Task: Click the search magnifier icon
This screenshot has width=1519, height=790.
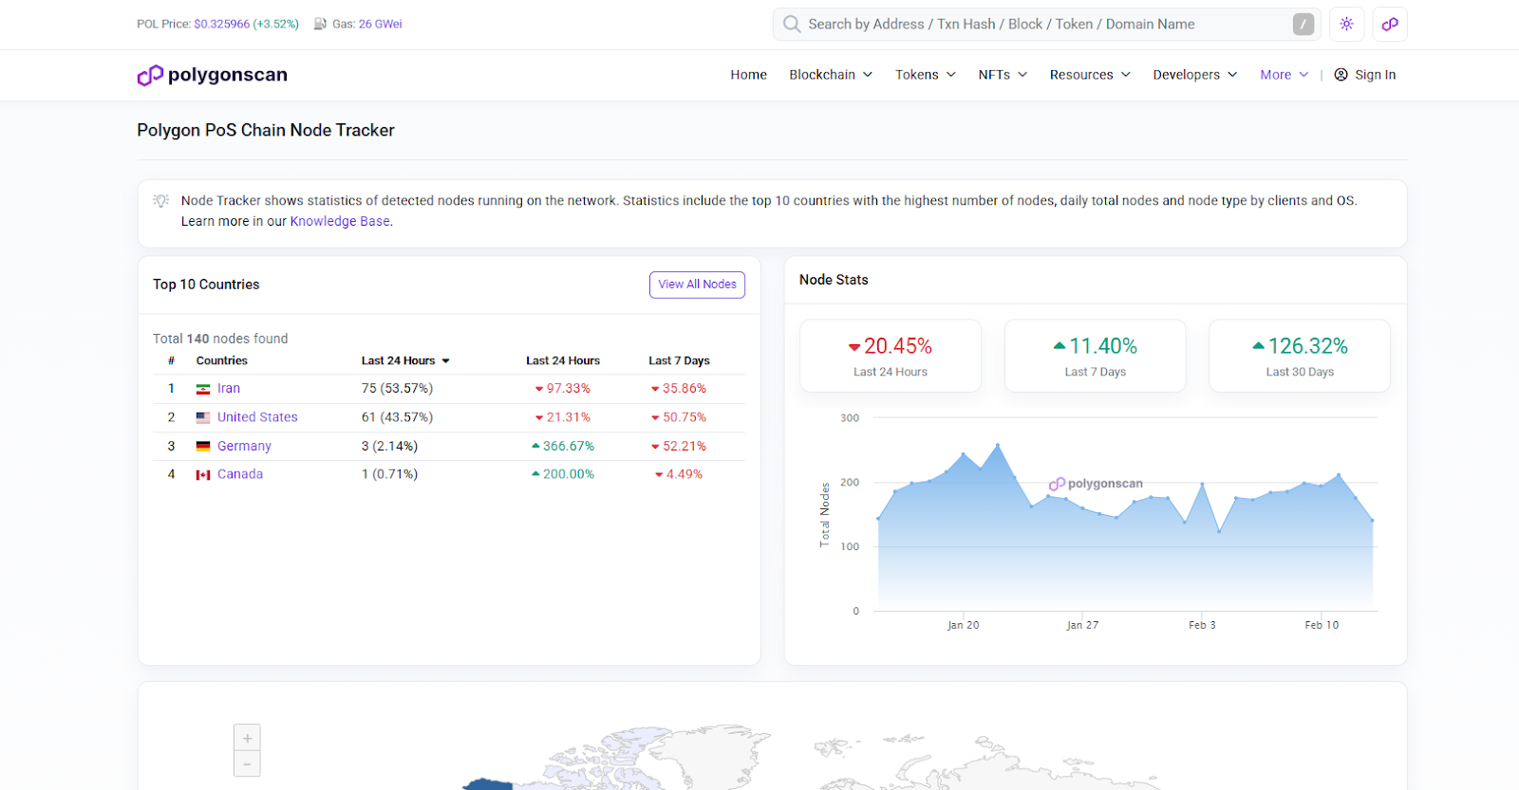Action: click(792, 25)
